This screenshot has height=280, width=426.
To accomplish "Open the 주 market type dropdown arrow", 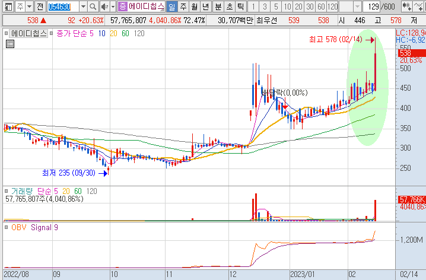I will 29,7.
